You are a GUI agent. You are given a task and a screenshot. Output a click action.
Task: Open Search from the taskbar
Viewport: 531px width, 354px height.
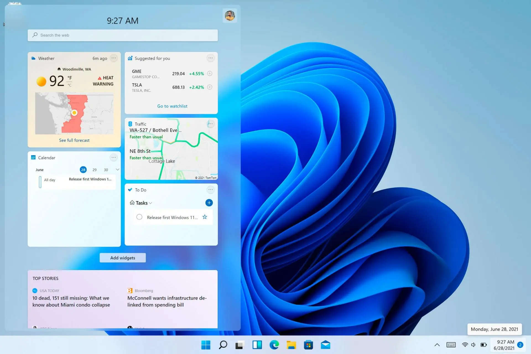pyautogui.click(x=223, y=345)
